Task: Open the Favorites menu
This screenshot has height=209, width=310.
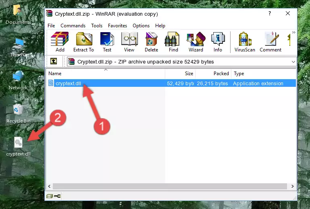Action: pyautogui.click(x=117, y=26)
